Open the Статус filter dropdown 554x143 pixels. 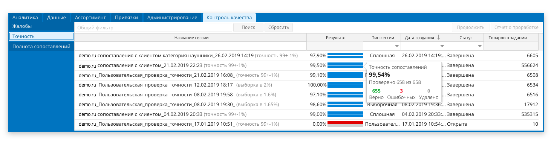pos(480,46)
